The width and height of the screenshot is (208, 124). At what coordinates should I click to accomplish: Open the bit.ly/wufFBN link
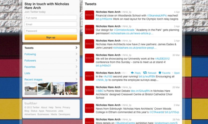[147, 76]
